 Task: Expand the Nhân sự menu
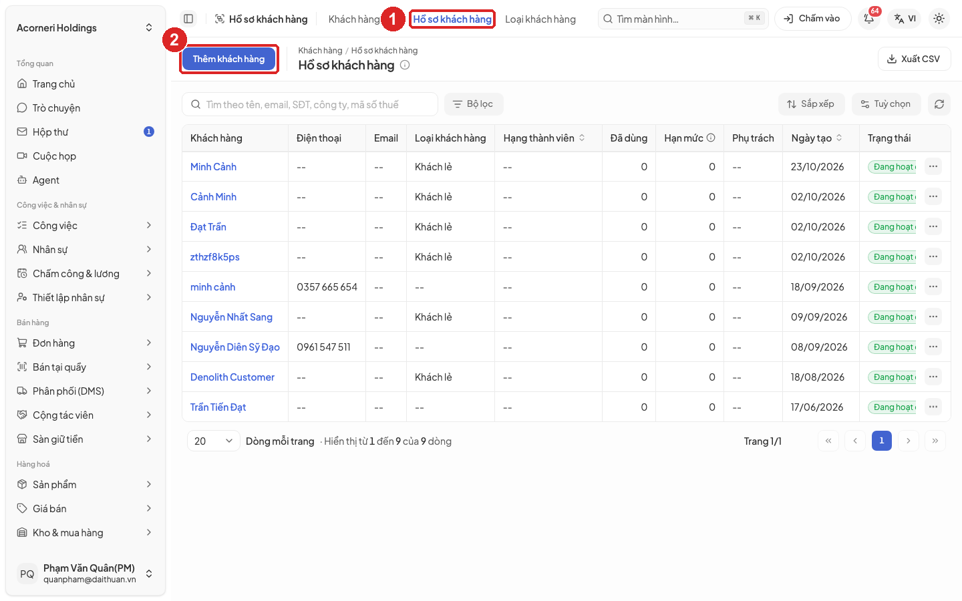point(86,250)
